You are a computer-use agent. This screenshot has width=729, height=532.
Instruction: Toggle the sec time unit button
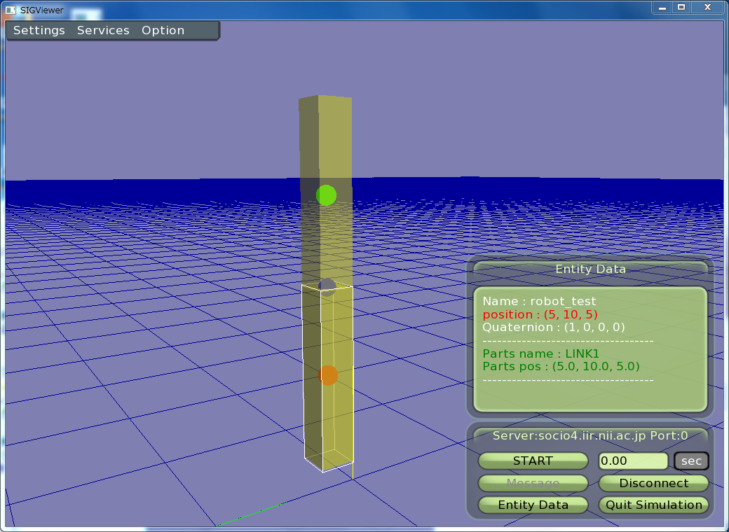(691, 461)
